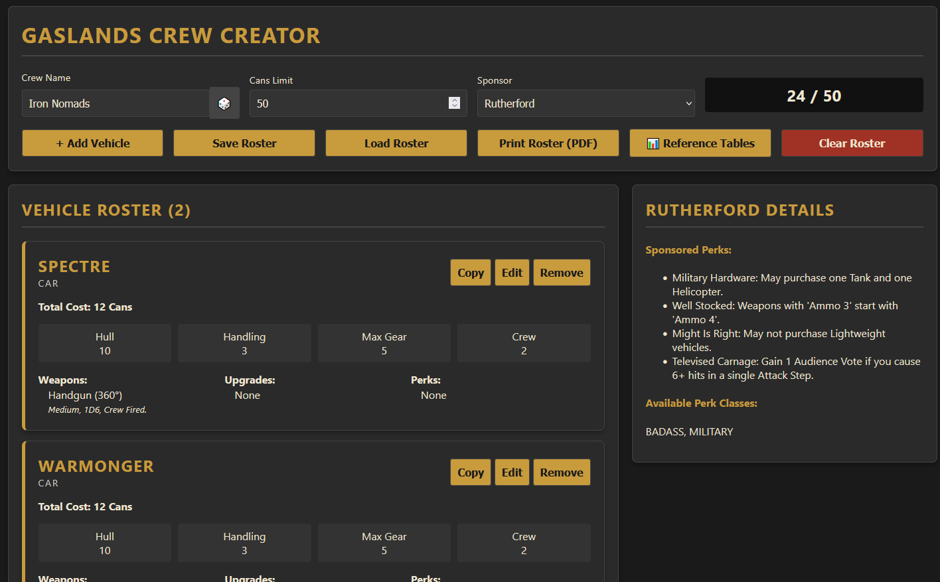Click Print Roster (PDF) button

[548, 143]
